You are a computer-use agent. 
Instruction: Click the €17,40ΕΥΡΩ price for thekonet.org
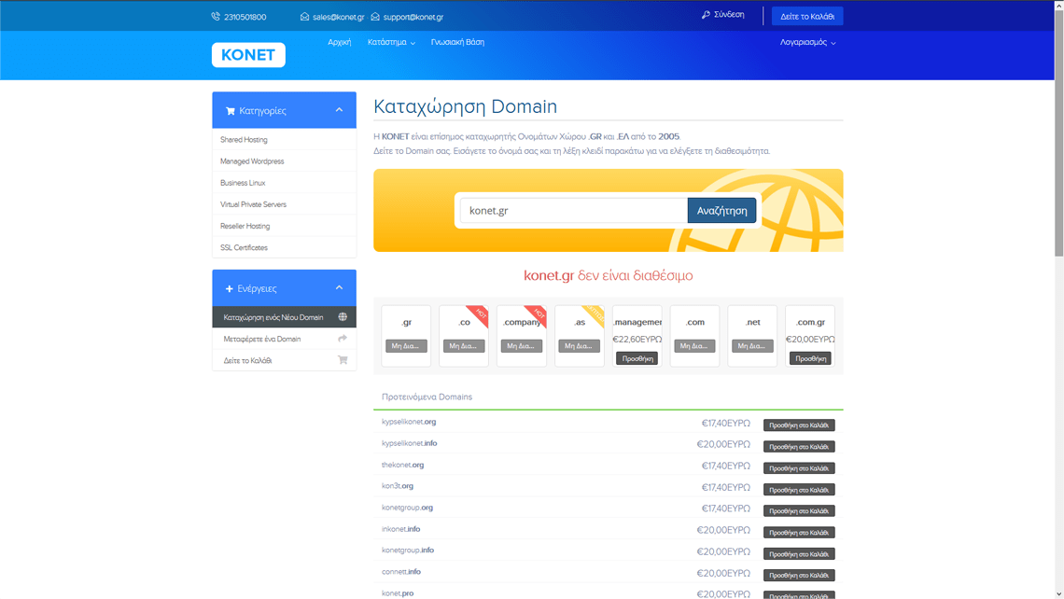pos(726,466)
